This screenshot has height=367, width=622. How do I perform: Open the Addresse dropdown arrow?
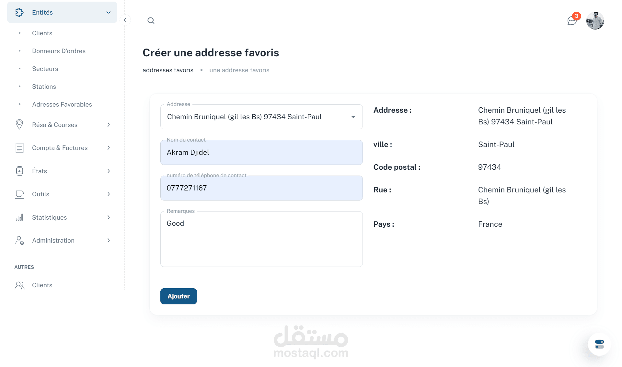353,117
